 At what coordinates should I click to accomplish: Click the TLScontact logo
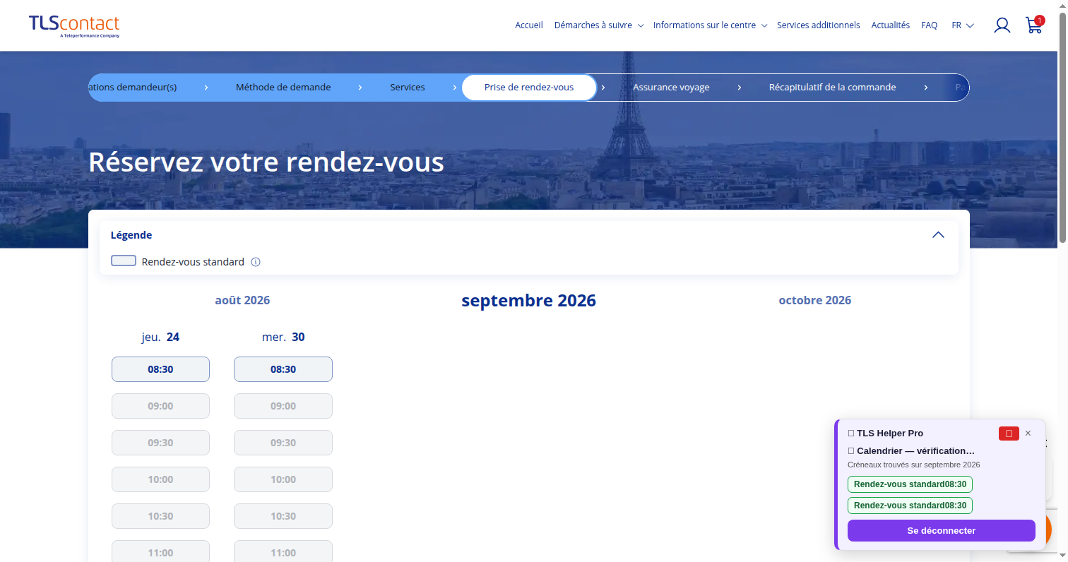[x=74, y=26]
